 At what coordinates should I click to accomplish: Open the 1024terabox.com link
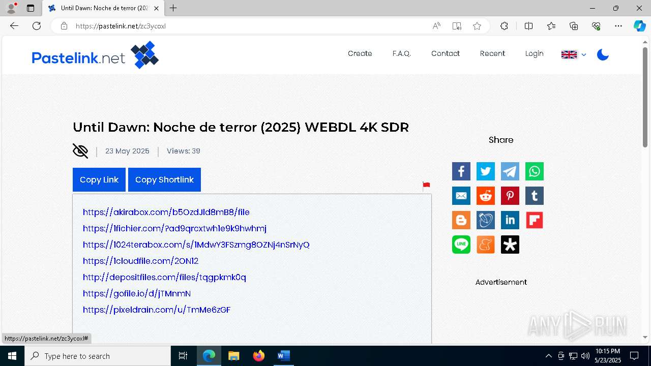click(196, 245)
